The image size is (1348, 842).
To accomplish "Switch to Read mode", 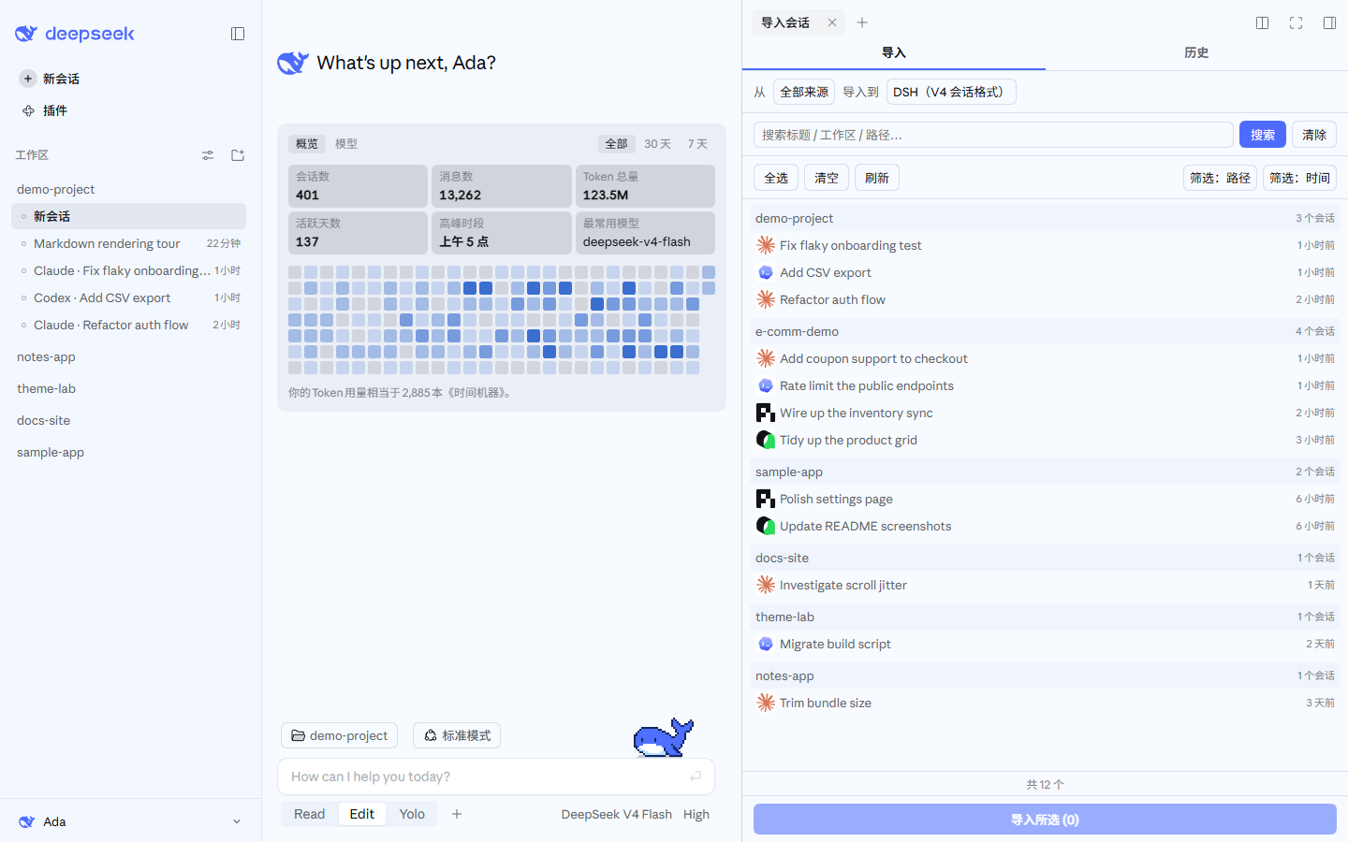I will 309,814.
